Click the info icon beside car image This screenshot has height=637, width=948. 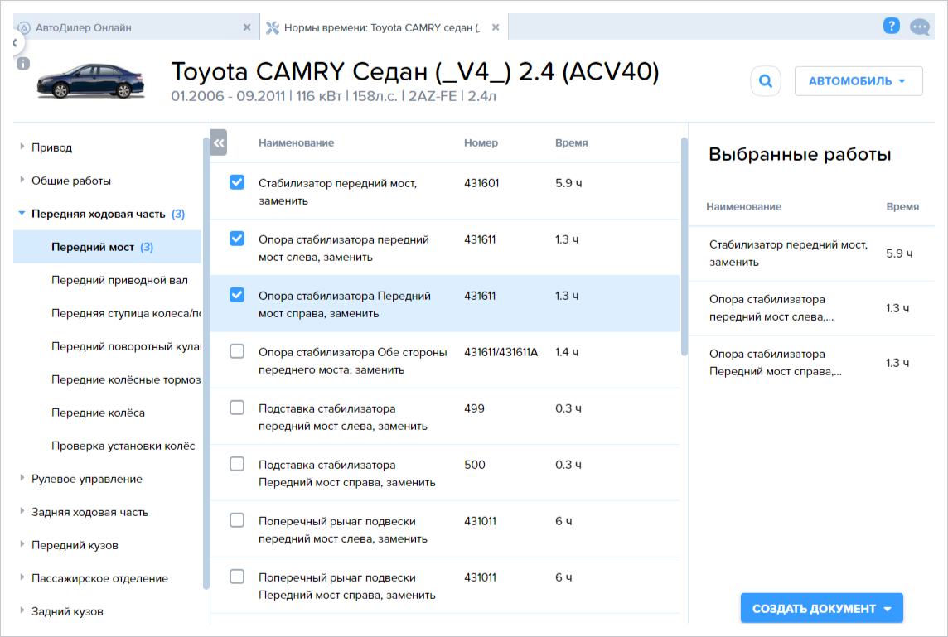pyautogui.click(x=23, y=64)
